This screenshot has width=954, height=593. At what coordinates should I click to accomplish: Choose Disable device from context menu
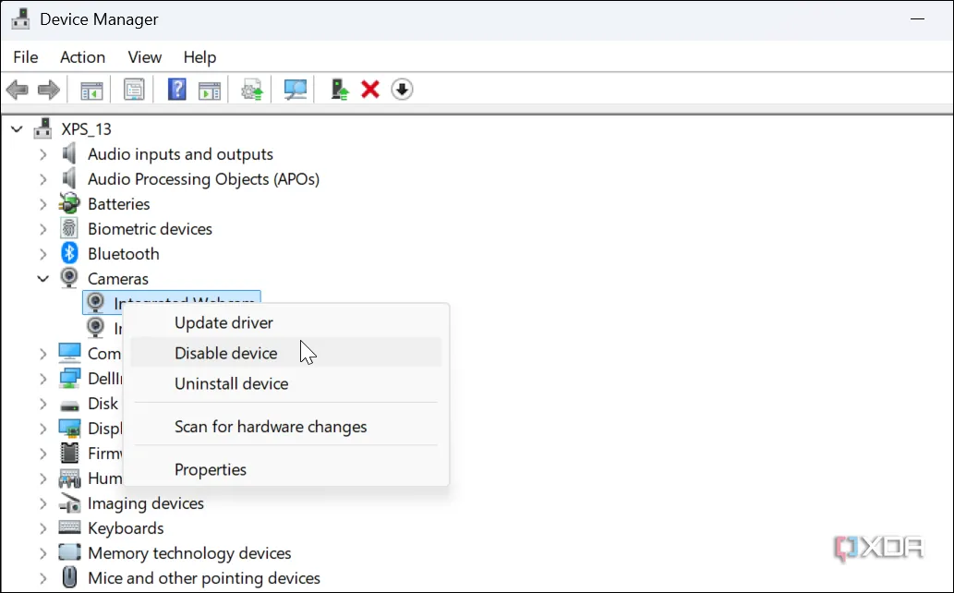[286, 353]
